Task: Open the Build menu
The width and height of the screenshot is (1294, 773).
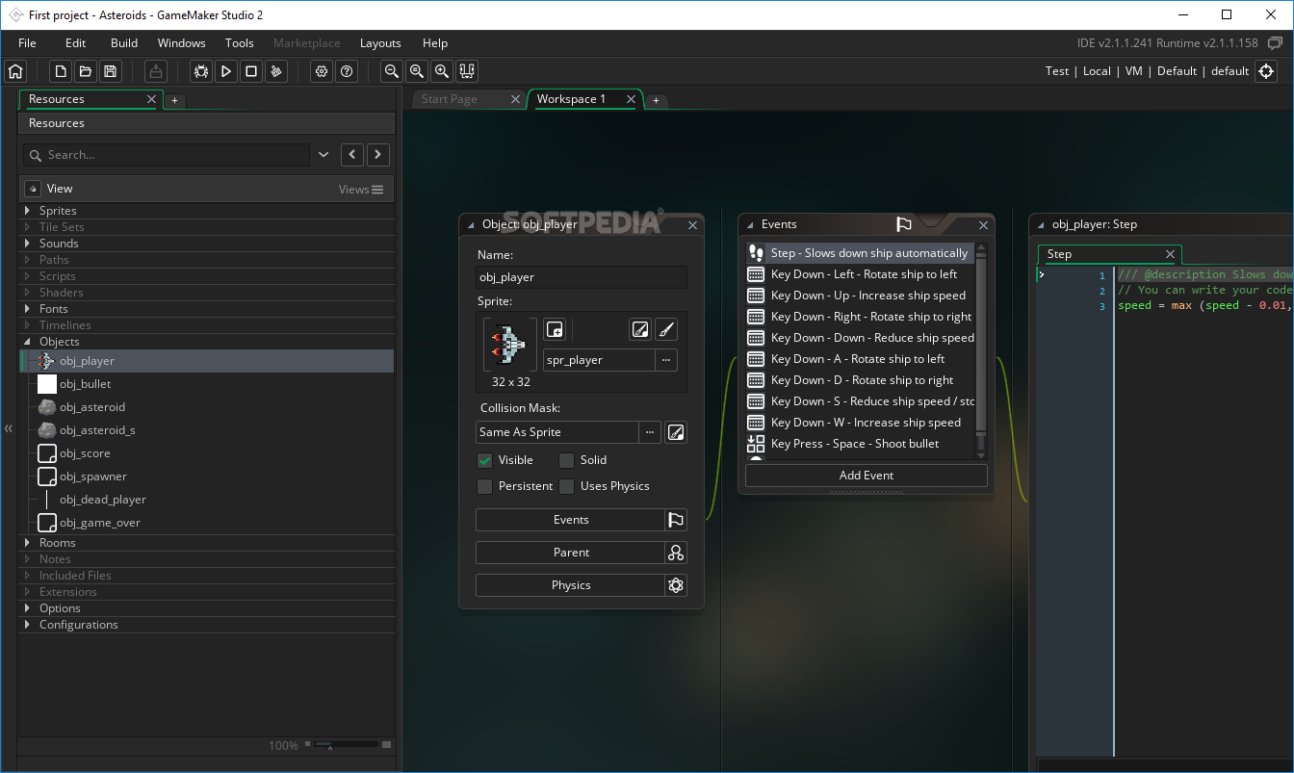Action: point(124,43)
